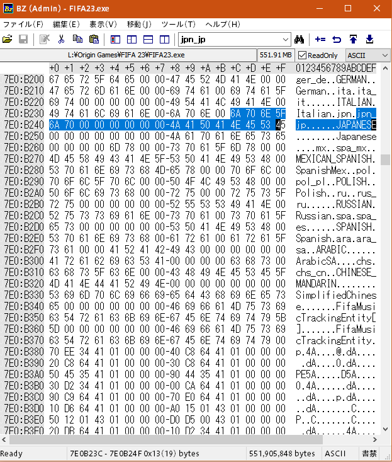This screenshot has width=392, height=462.
Task: Open the 表示(V) menu
Action: 103,24
